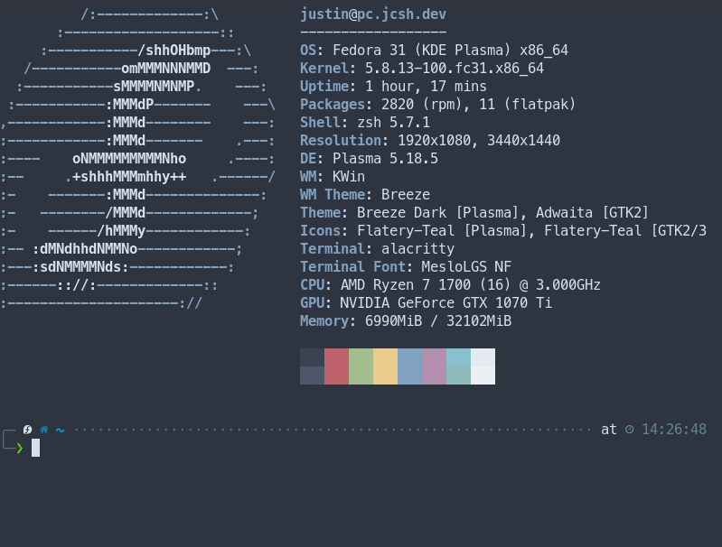Click the Kernel value '5.8.13-100.fc31.x86_64'
Image resolution: width=722 pixels, height=547 pixels.
pos(455,69)
